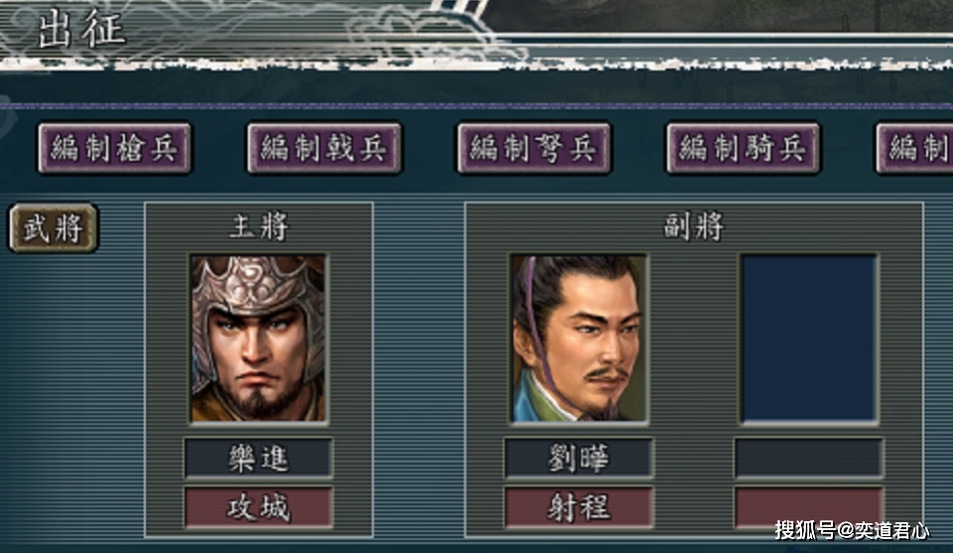Click the 射程 skill label under 劉曄
The width and height of the screenshot is (953, 553).
tap(579, 506)
